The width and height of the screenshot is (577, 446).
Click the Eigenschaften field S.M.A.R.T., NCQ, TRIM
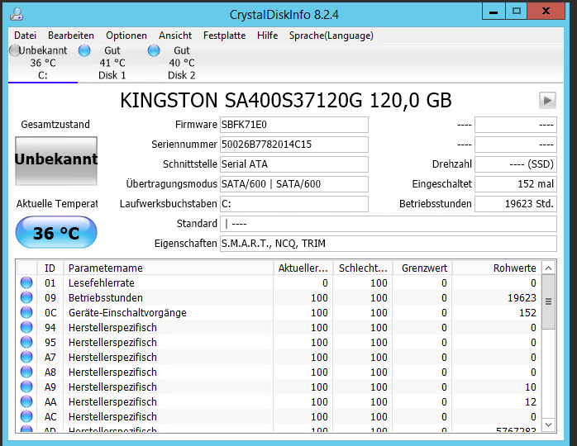coord(389,244)
